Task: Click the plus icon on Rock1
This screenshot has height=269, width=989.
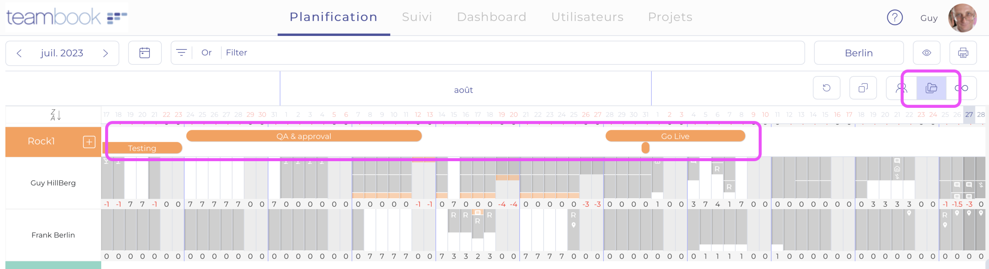Action: tap(89, 142)
